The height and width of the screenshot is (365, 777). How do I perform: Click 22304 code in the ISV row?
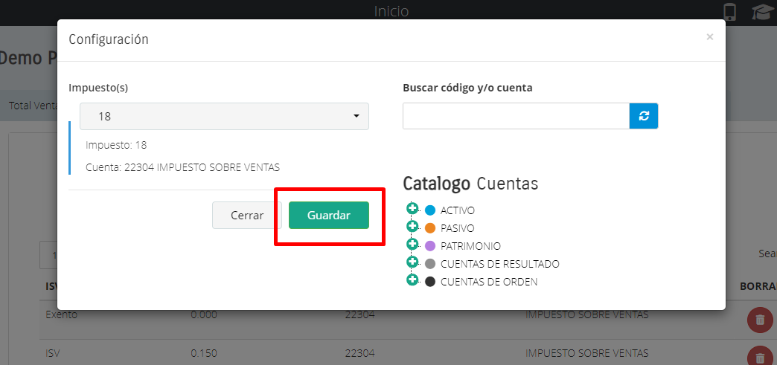point(359,354)
